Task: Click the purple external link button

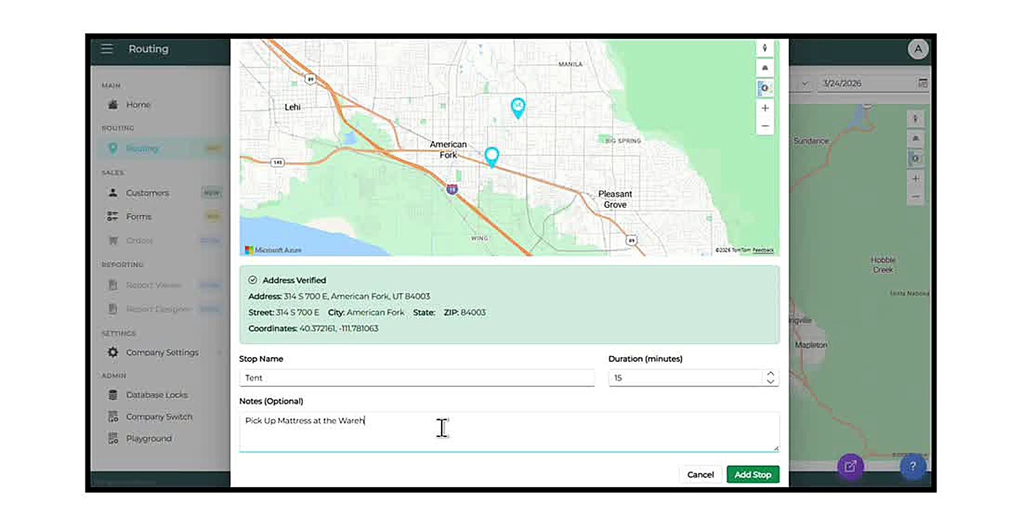Action: tap(850, 467)
